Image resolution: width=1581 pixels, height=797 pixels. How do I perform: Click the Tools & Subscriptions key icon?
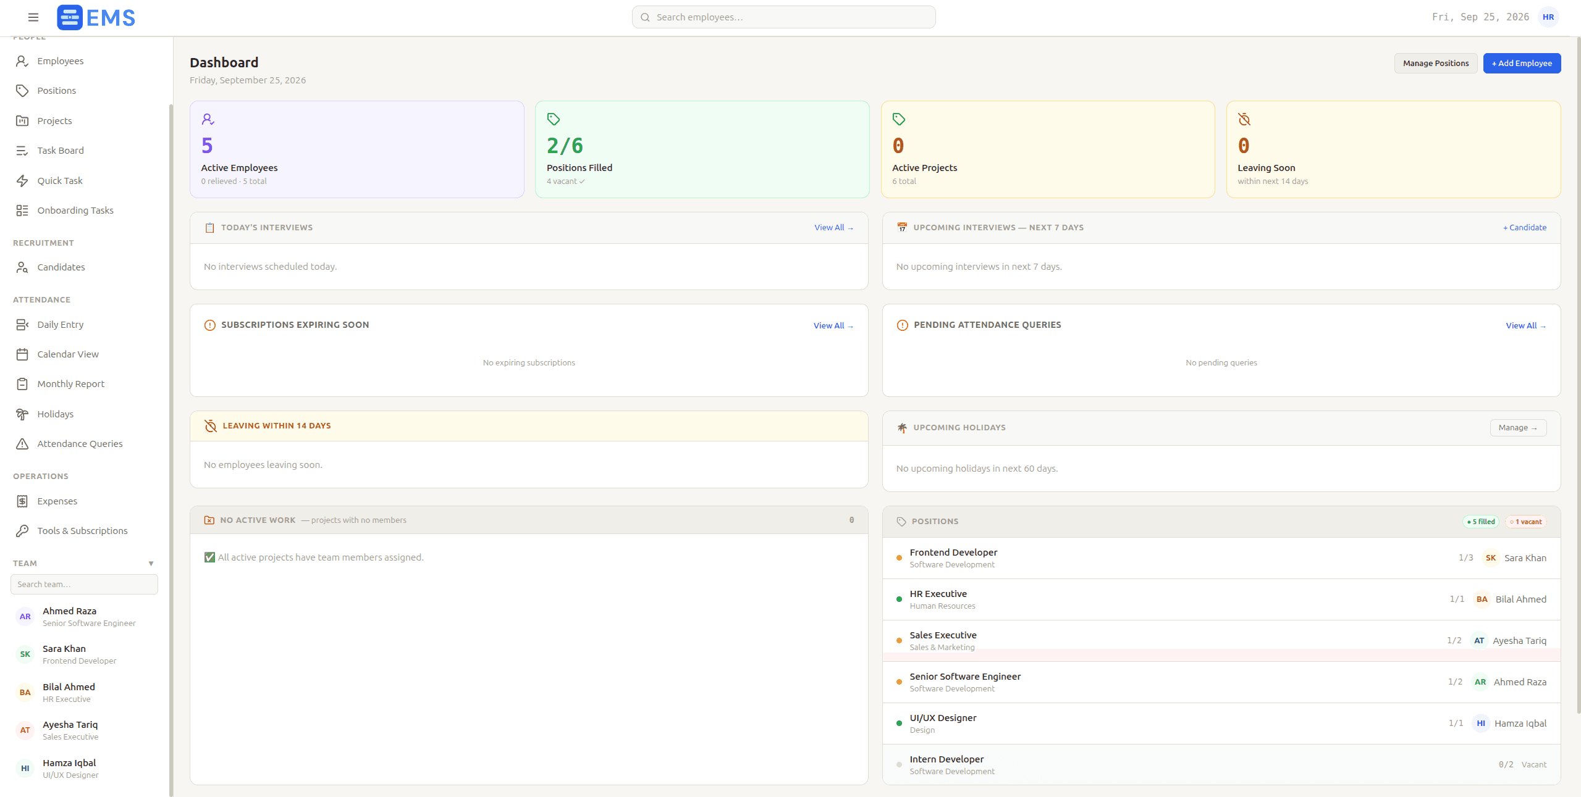point(22,531)
